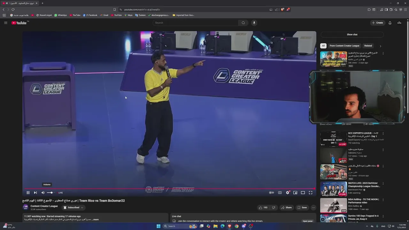Go back in browser history

[x=4, y=10]
